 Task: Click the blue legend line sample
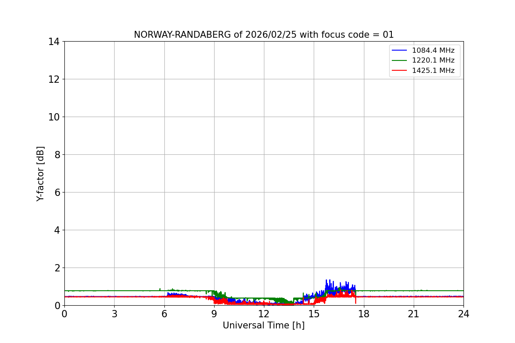[x=400, y=51]
